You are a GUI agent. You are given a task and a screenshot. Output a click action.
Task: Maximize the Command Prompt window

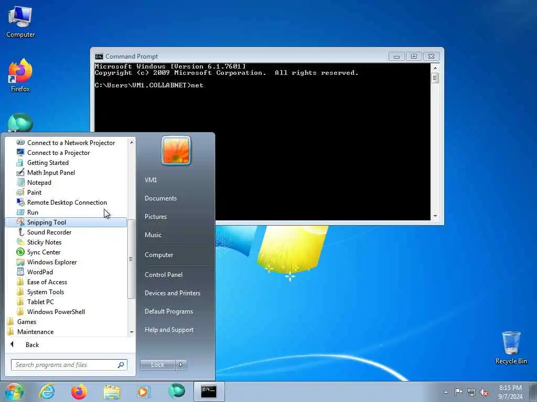[x=414, y=57]
